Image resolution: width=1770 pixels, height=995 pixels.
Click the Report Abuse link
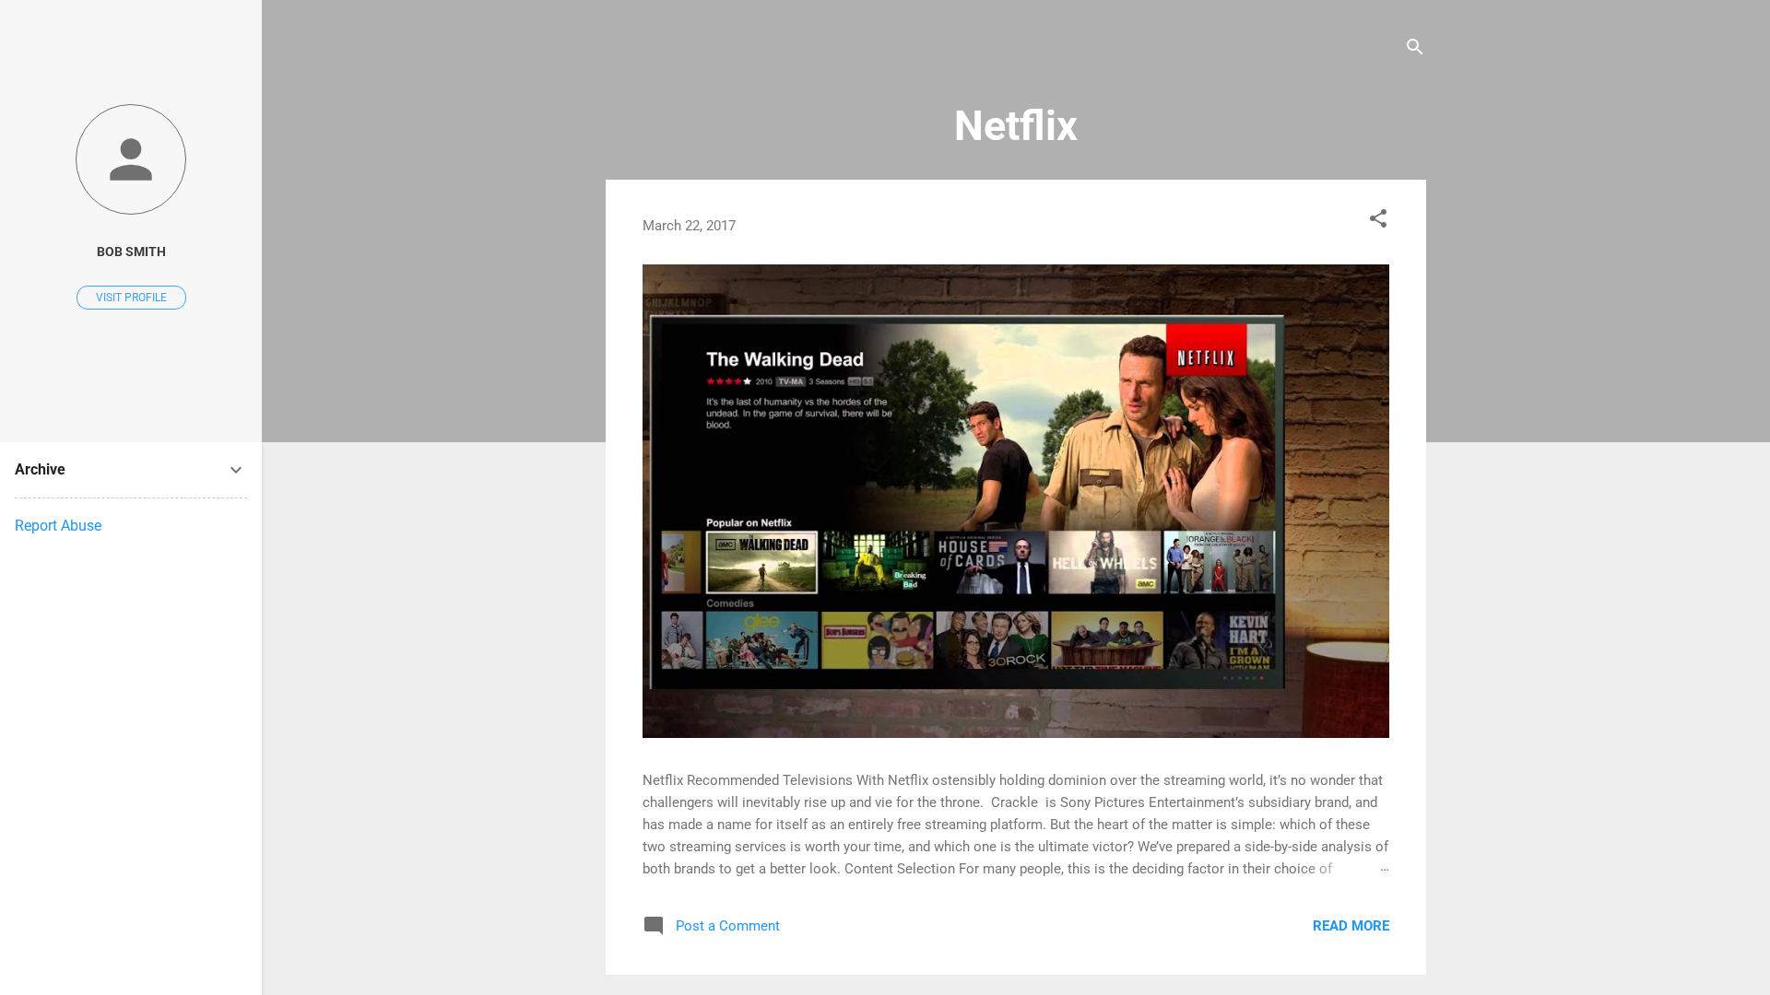(x=58, y=526)
